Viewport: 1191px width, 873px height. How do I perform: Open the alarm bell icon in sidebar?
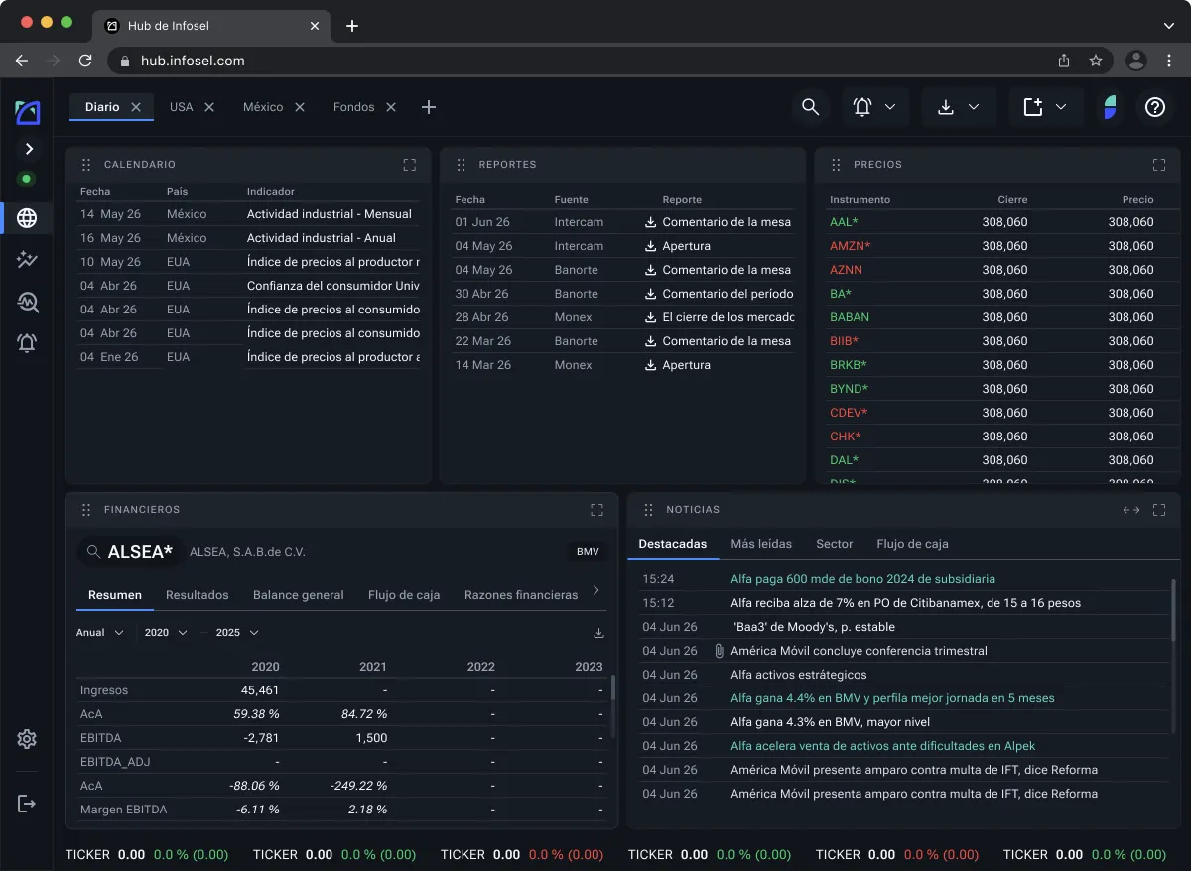point(27,343)
